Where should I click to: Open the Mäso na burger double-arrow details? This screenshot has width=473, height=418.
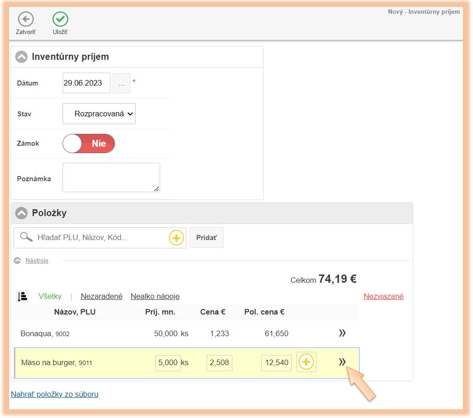pos(342,362)
